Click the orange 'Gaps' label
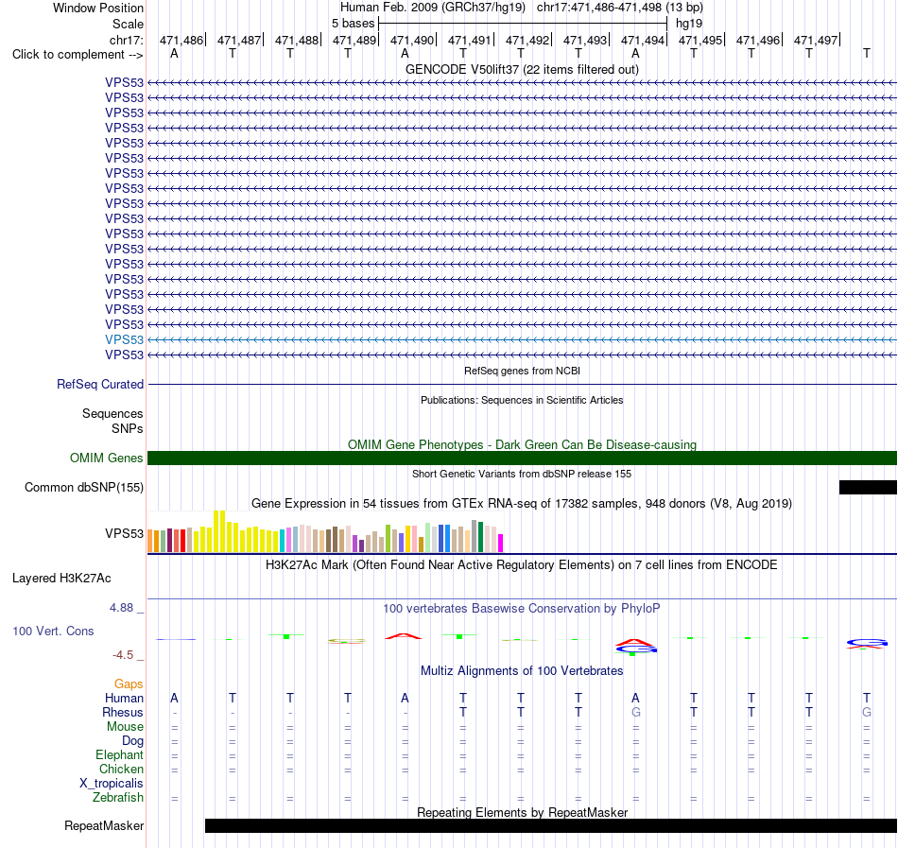The height and width of the screenshot is (848, 898). click(x=129, y=684)
